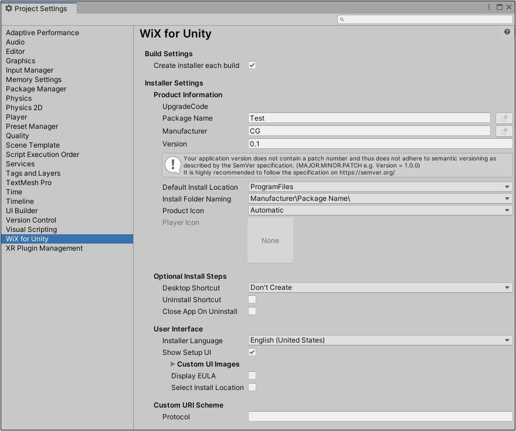The height and width of the screenshot is (431, 516).
Task: Open the panel's three-dot options menu
Action: click(x=489, y=7)
